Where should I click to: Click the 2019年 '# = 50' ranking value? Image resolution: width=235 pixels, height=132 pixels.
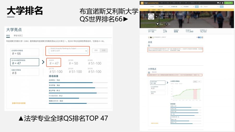73,63
